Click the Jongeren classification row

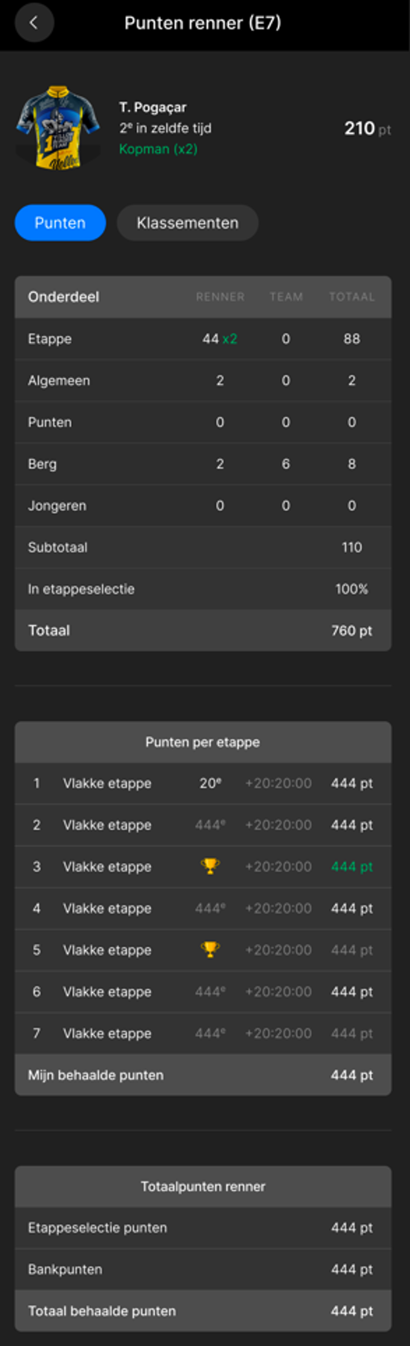click(202, 506)
